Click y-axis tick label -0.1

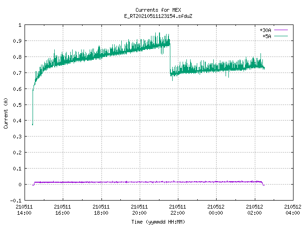(x=16, y=201)
